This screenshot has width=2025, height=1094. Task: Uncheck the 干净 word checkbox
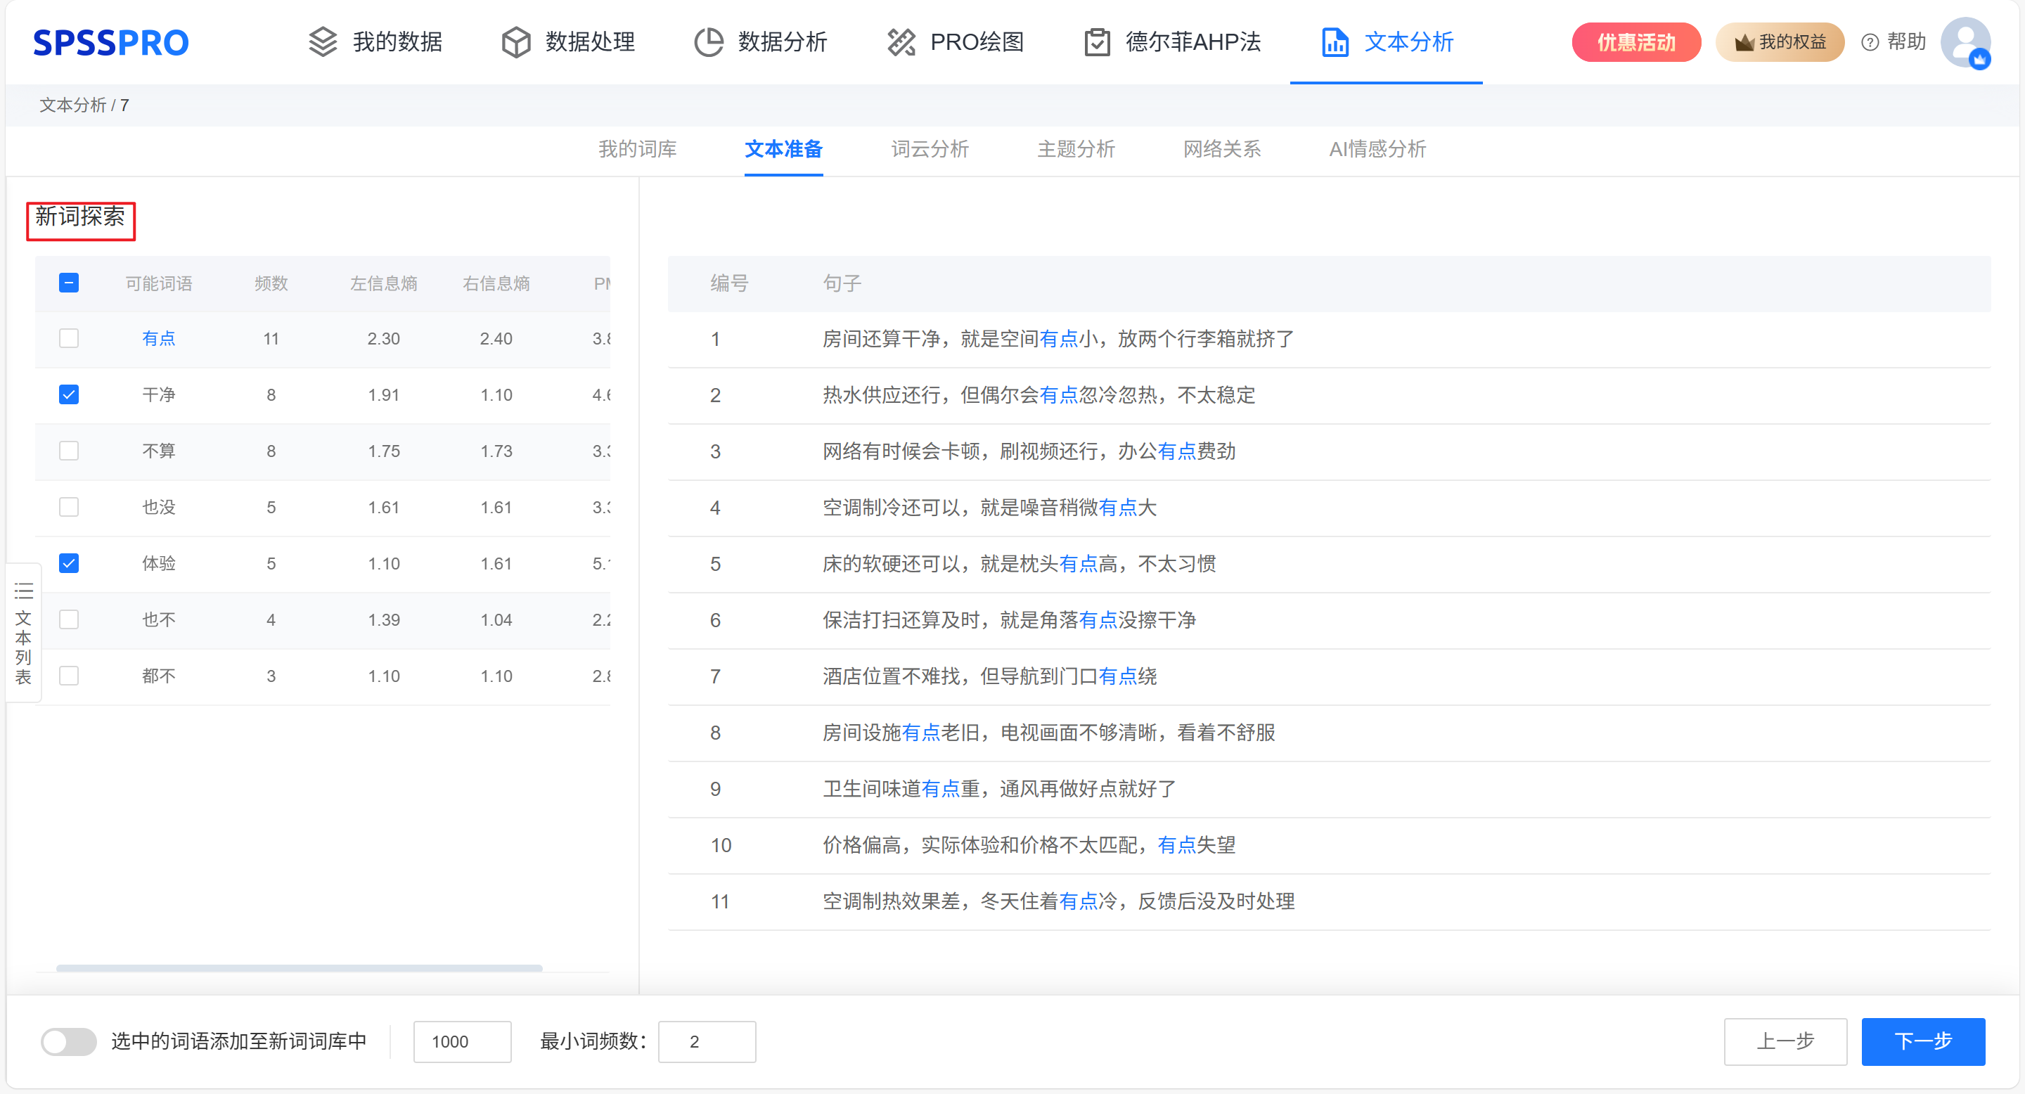pos(69,394)
